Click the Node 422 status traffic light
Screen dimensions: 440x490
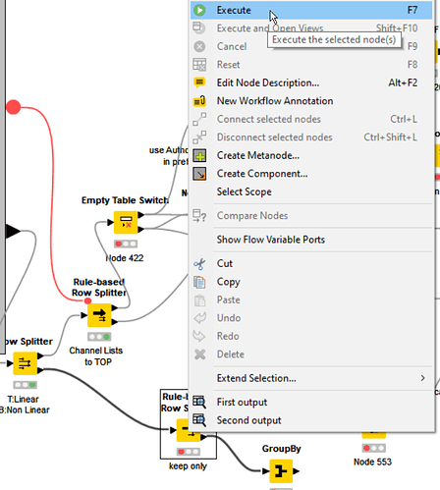(x=126, y=244)
